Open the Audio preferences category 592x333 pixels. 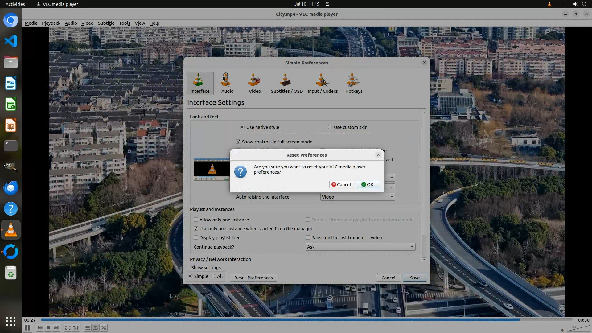coord(227,83)
